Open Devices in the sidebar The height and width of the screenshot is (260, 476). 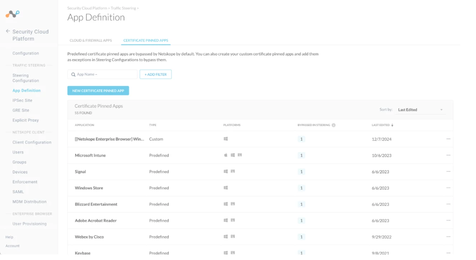20,172
